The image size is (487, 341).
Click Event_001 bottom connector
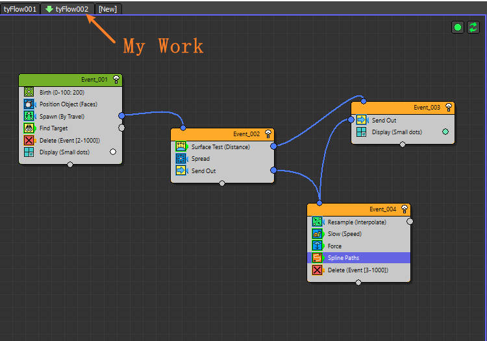click(70, 165)
